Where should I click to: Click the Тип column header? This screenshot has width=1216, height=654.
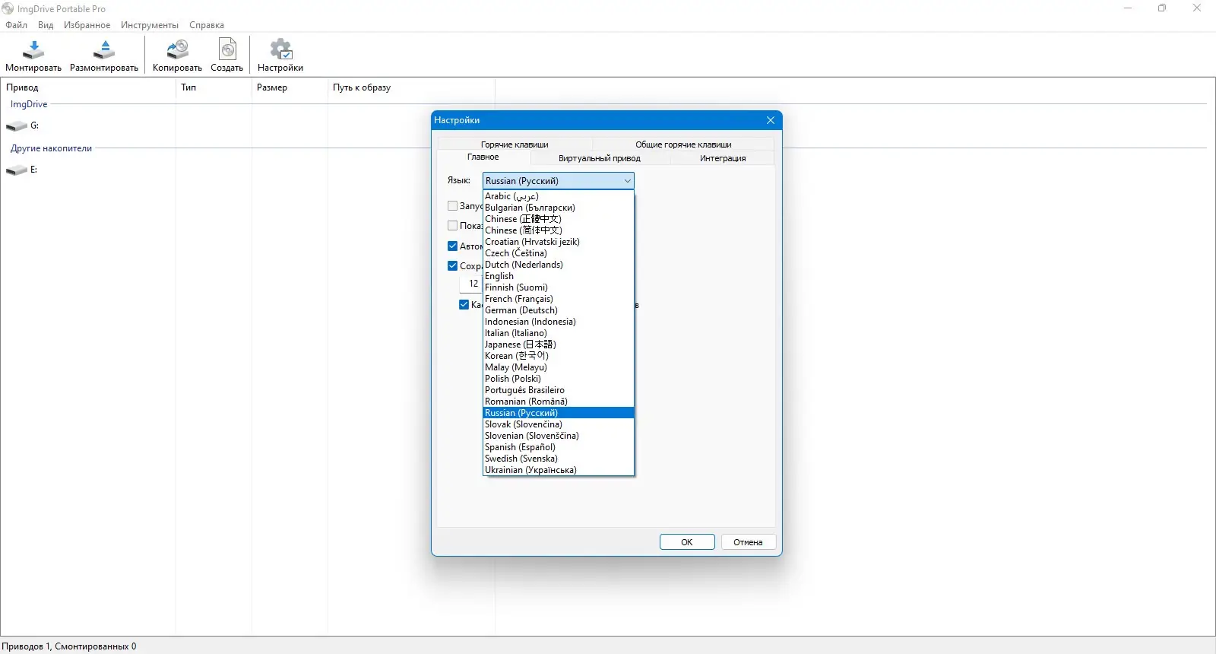pos(214,87)
